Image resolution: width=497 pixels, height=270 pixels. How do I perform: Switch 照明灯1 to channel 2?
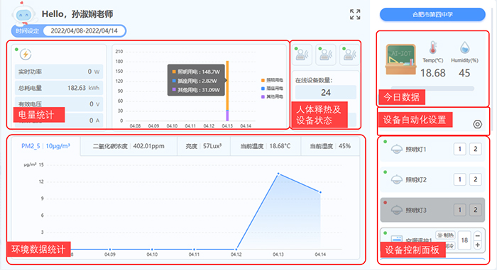pyautogui.click(x=476, y=149)
